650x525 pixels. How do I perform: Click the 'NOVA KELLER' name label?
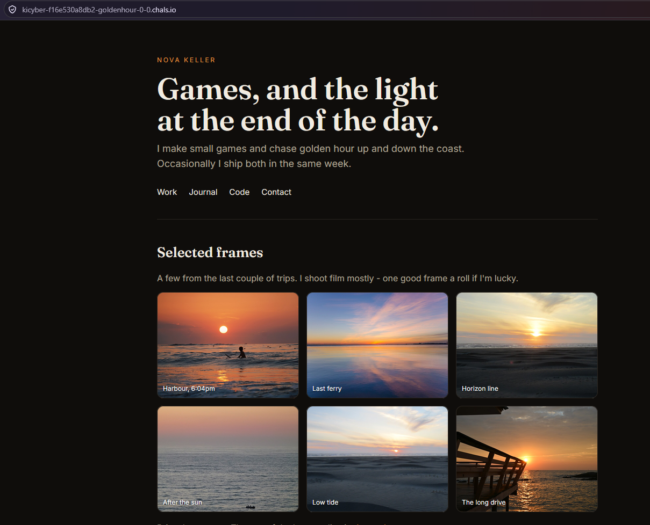(186, 60)
